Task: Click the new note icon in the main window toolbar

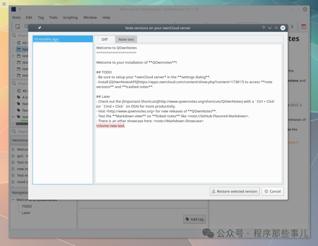Action: [x=18, y=27]
